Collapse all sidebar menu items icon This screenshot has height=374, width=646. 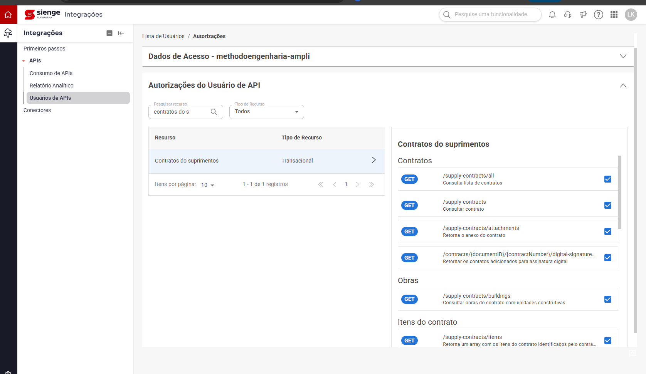109,33
